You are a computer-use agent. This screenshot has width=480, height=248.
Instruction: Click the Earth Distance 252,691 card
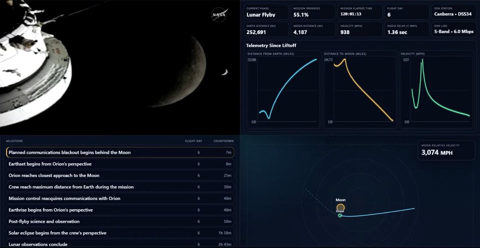pos(266,30)
